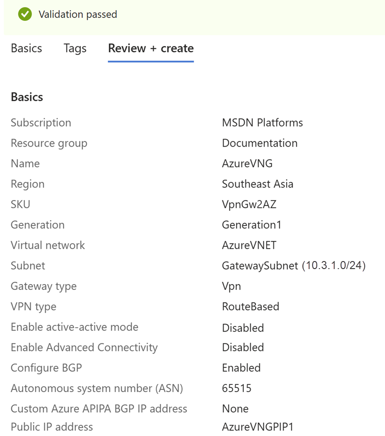Click the Southeast Asia region value
Viewport: 385px width, 436px height.
coord(258,184)
